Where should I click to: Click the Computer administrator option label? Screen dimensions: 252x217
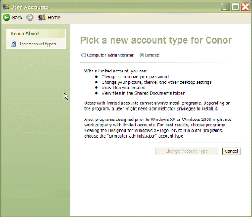tap(110, 55)
